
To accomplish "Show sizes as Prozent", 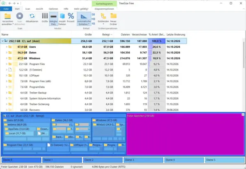I will 71,18.
